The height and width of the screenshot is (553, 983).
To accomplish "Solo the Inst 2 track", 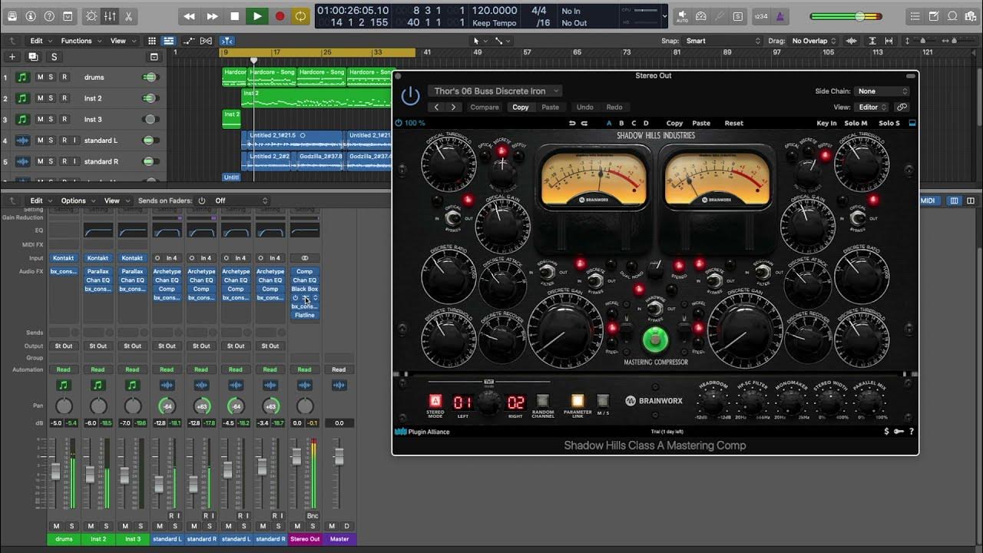I will click(x=52, y=98).
